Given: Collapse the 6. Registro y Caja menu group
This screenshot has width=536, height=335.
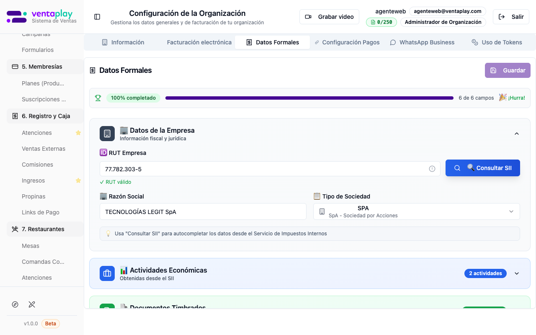Looking at the screenshot, I should click(x=45, y=116).
